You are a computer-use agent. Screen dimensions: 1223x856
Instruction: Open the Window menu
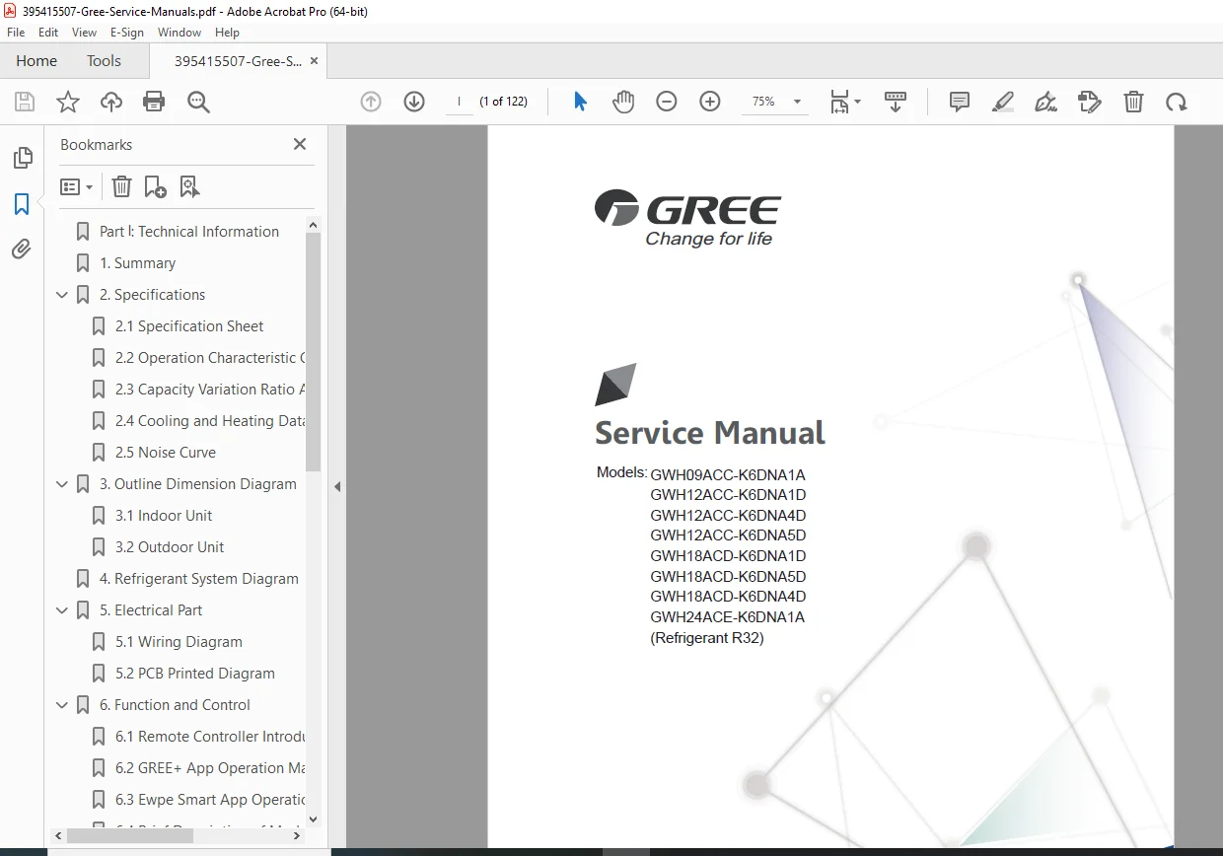click(180, 33)
